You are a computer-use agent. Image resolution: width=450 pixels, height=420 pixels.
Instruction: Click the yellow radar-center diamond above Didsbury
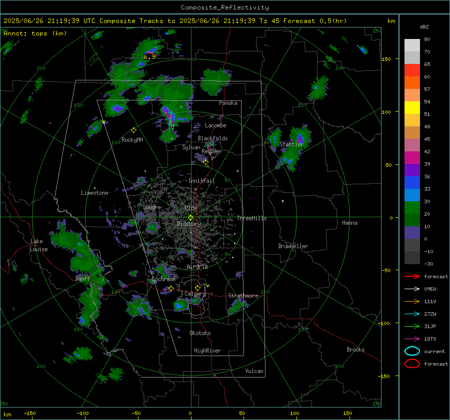190,218
